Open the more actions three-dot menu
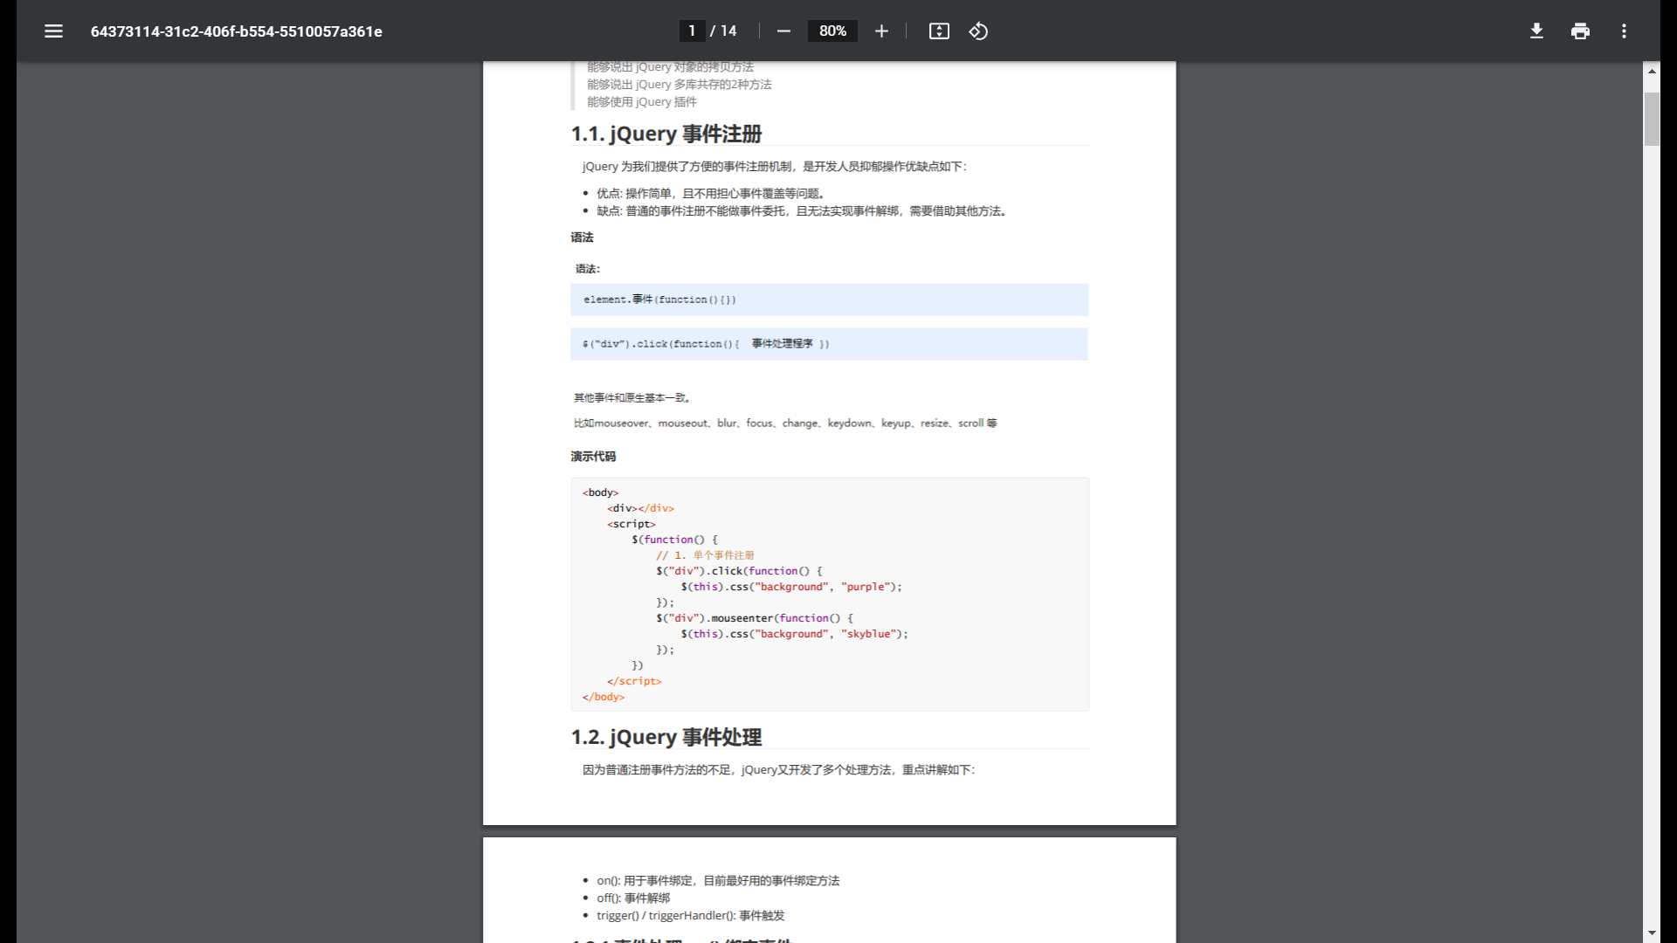 pos(1624,31)
